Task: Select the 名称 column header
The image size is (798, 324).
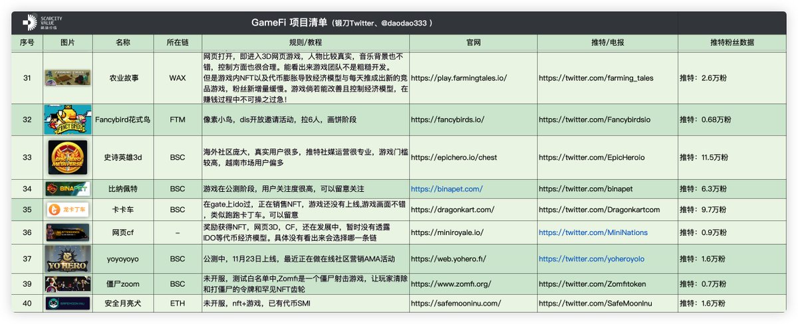Action: [123, 42]
